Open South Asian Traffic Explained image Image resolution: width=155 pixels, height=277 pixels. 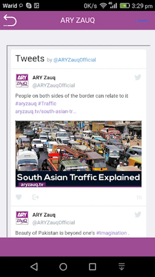78,154
